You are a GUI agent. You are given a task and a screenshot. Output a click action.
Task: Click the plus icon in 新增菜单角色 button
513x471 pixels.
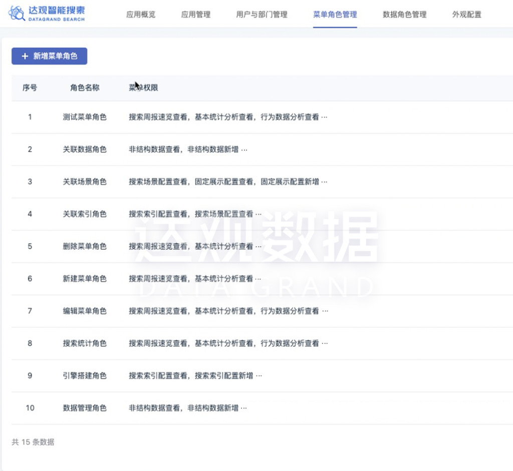(25, 57)
